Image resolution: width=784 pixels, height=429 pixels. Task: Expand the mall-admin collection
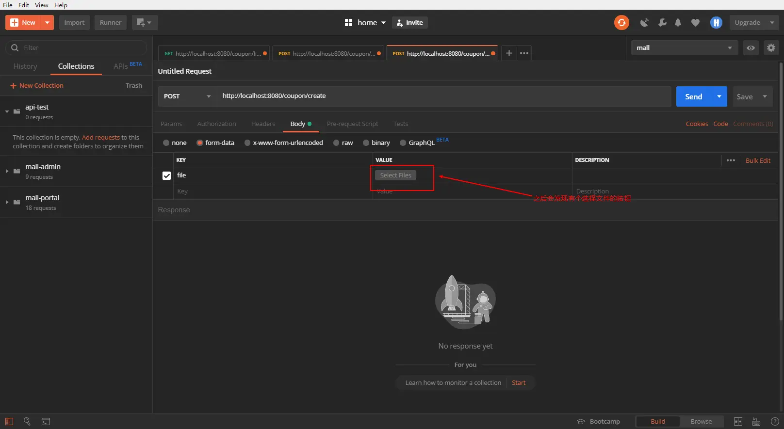pos(7,171)
